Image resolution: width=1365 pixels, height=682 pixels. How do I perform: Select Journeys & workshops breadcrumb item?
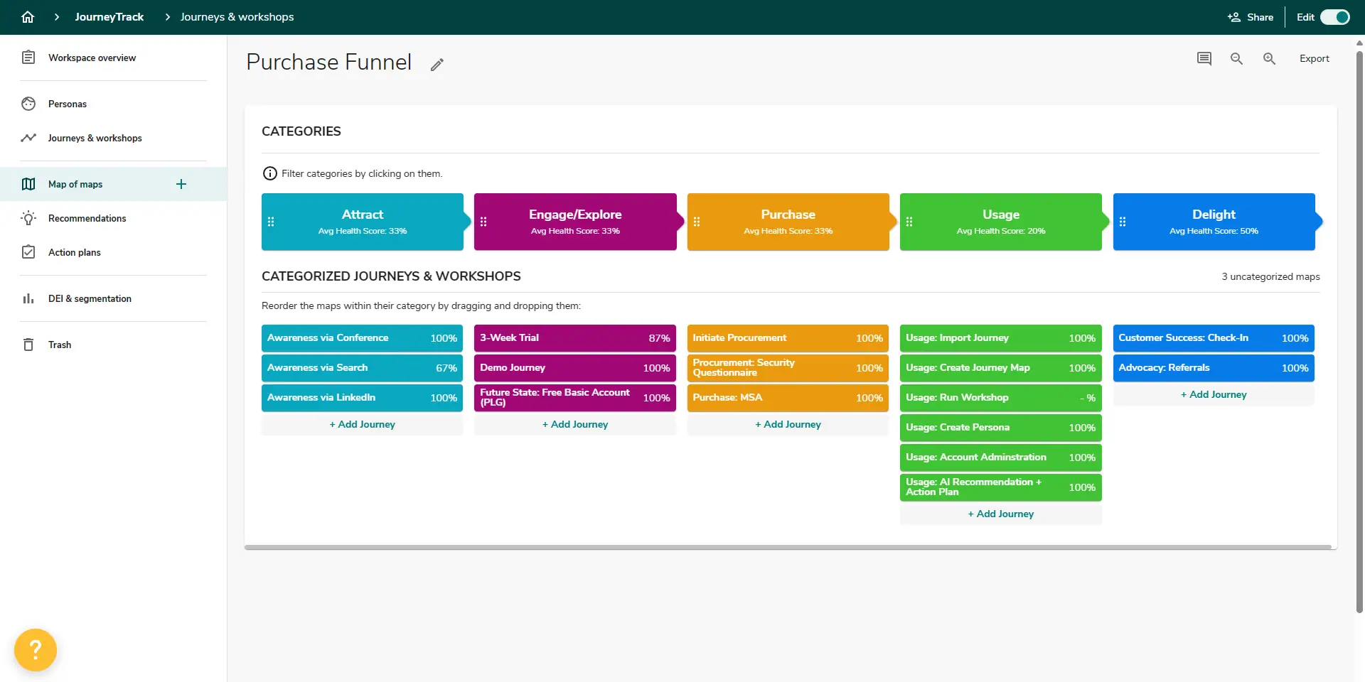pos(236,16)
